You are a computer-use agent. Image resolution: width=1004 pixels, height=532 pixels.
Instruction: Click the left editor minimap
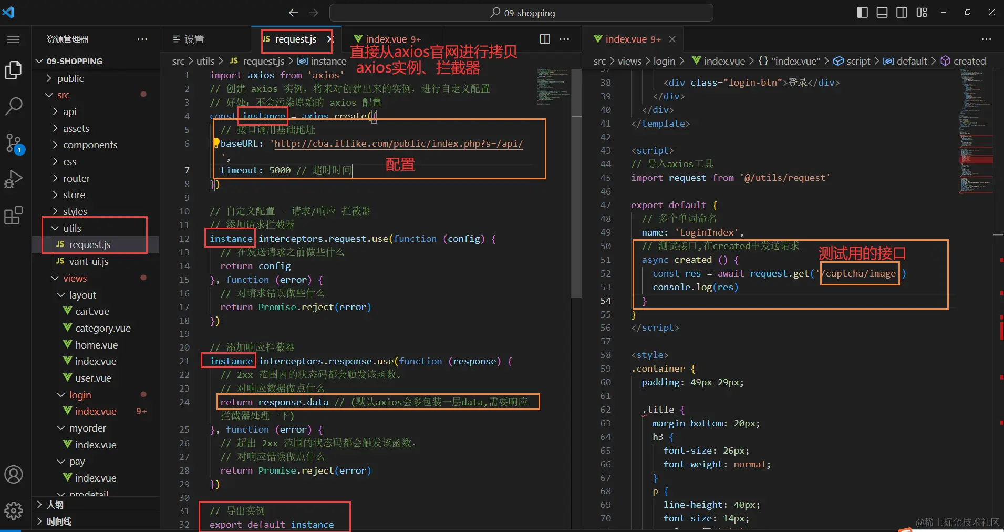point(553,87)
